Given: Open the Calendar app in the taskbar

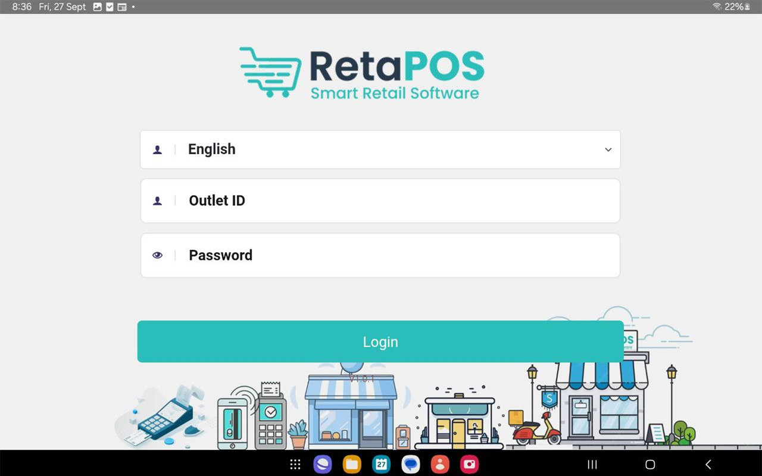Looking at the screenshot, I should (x=381, y=464).
